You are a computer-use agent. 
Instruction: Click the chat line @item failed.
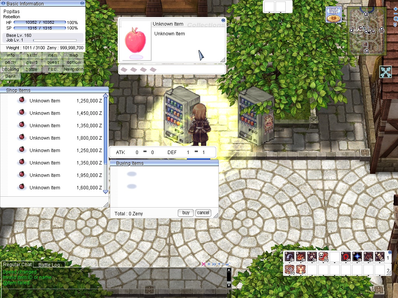pyautogui.click(x=16, y=283)
